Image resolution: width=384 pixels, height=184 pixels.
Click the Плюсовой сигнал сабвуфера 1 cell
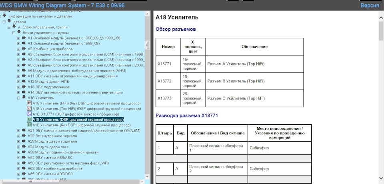click(x=218, y=148)
